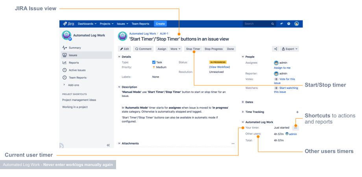The image size is (362, 177).
Task: Click the Just started timer value
Action: coord(281,127)
